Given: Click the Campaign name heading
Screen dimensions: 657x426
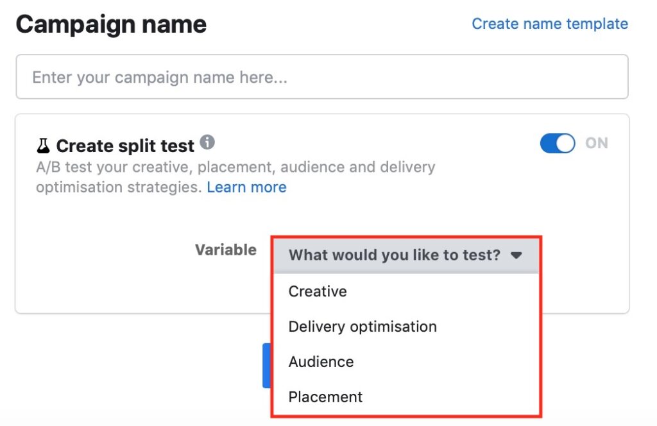Looking at the screenshot, I should click(112, 24).
